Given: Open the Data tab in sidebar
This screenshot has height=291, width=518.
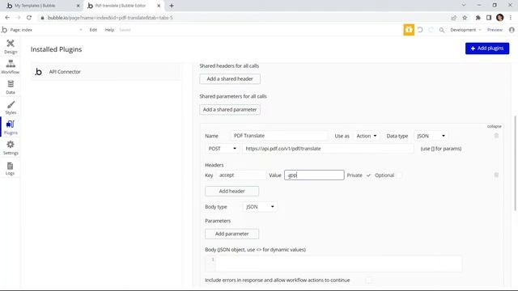Looking at the screenshot, I should click(x=11, y=87).
